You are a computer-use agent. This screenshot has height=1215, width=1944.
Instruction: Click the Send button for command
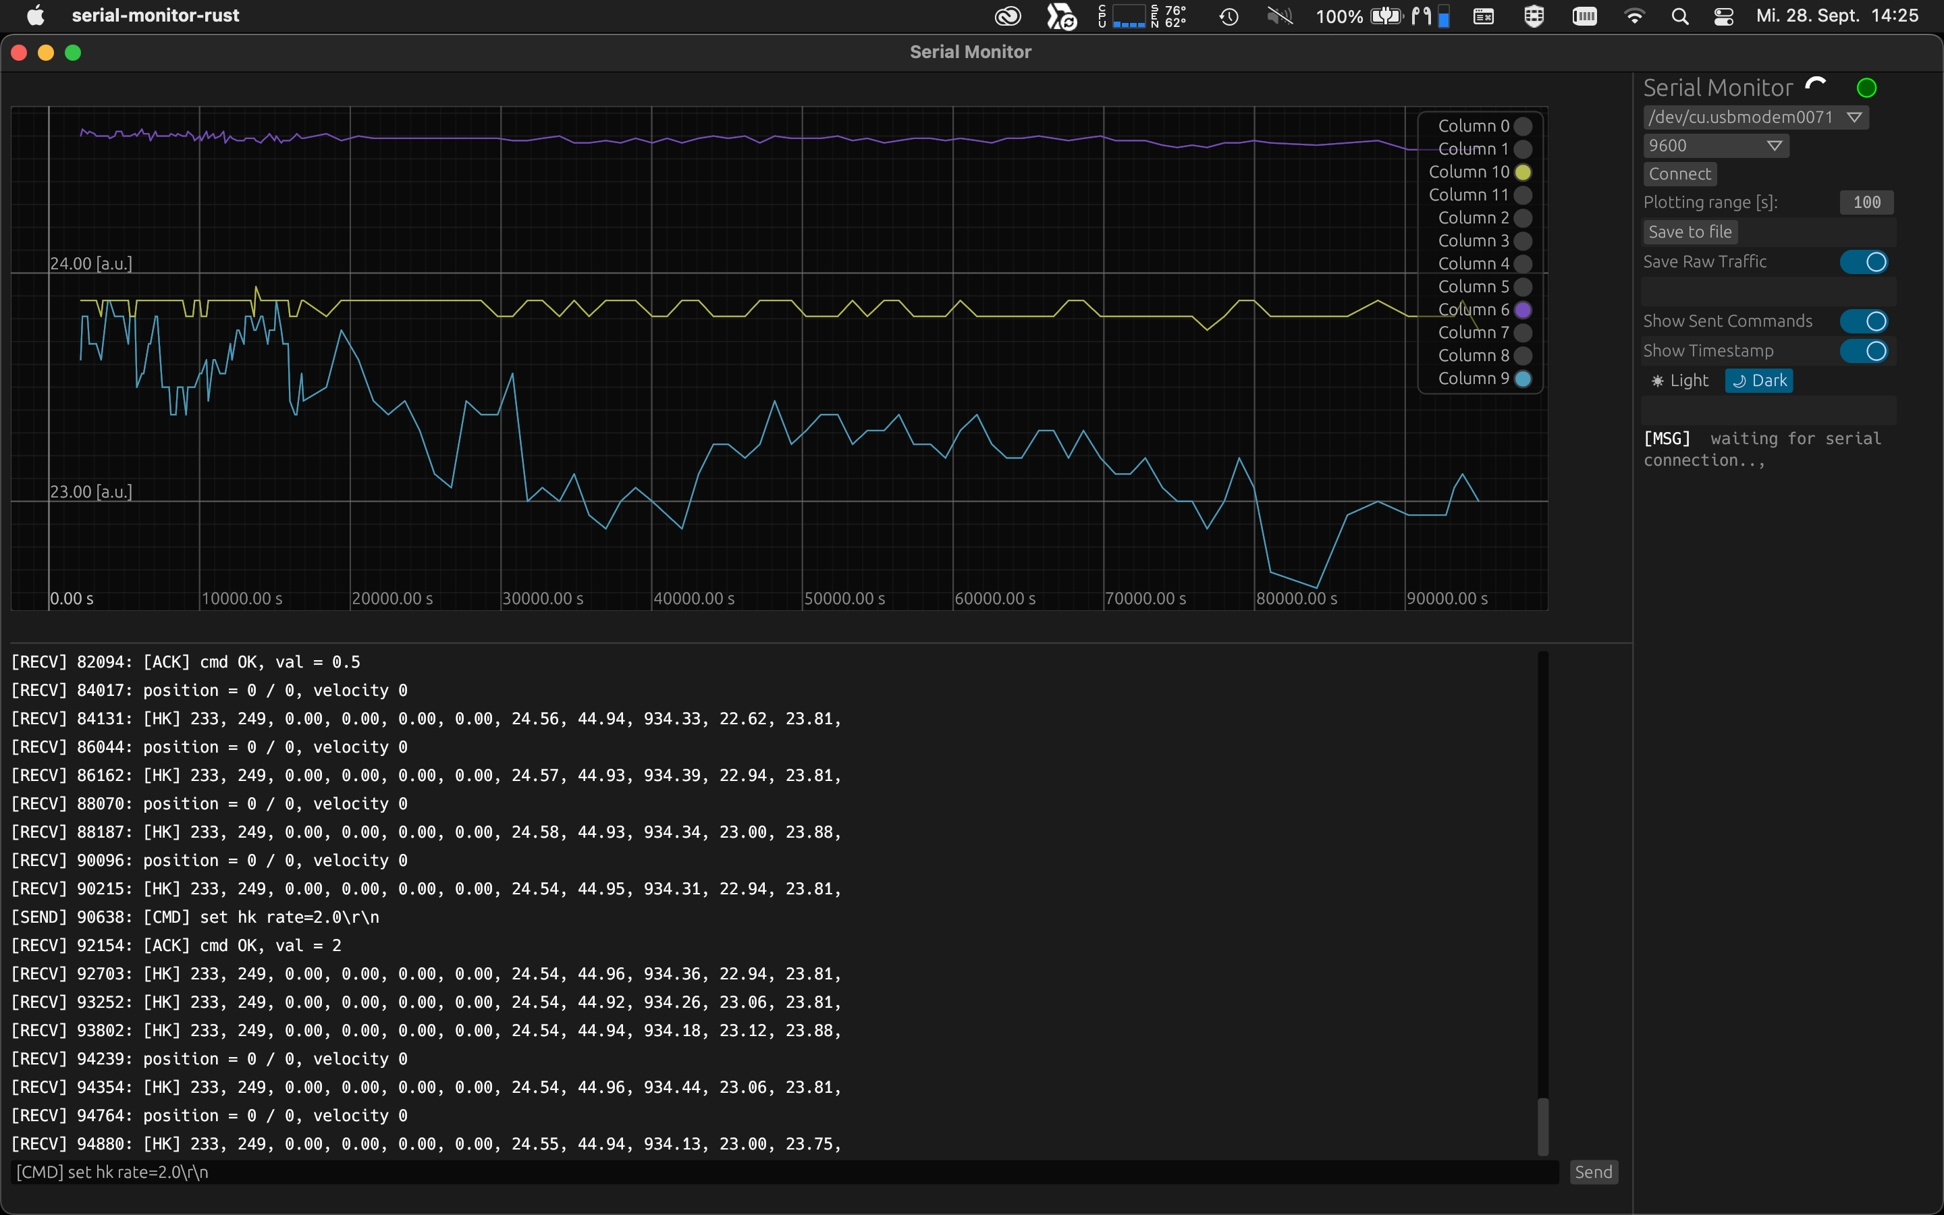[1593, 1172]
